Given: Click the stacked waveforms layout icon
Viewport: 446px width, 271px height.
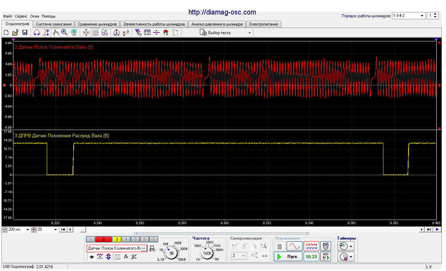Looking at the screenshot, I should click(x=95, y=33).
